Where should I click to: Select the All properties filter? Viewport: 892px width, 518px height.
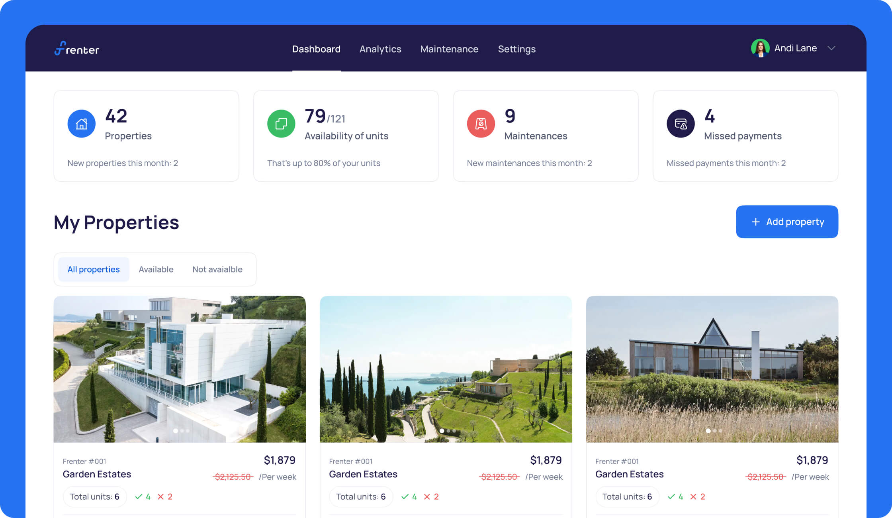94,269
